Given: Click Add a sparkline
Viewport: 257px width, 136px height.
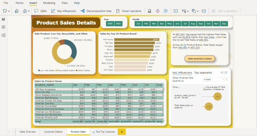Looking at the screenshot, I should click(225, 11).
